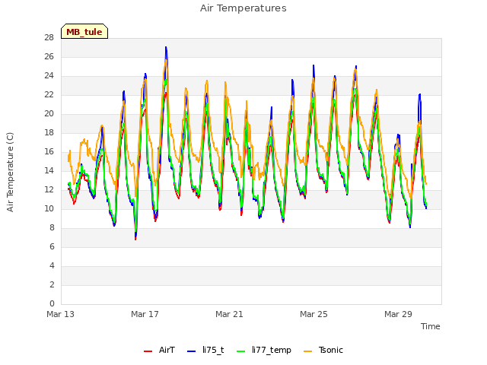The width and height of the screenshot is (487, 365).
Task: Click the Air Temperature (C) axis title
Action: coord(10,172)
